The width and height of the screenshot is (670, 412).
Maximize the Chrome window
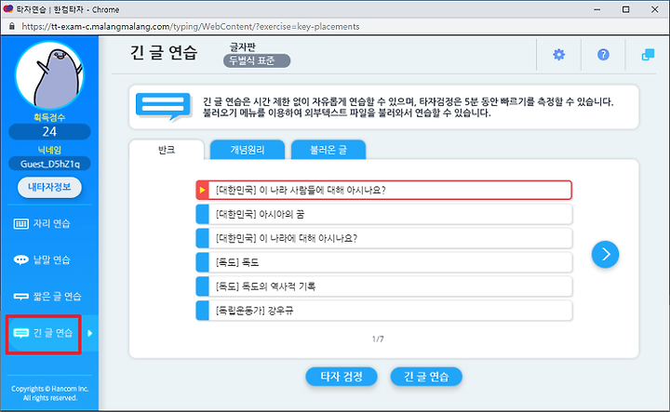(625, 9)
